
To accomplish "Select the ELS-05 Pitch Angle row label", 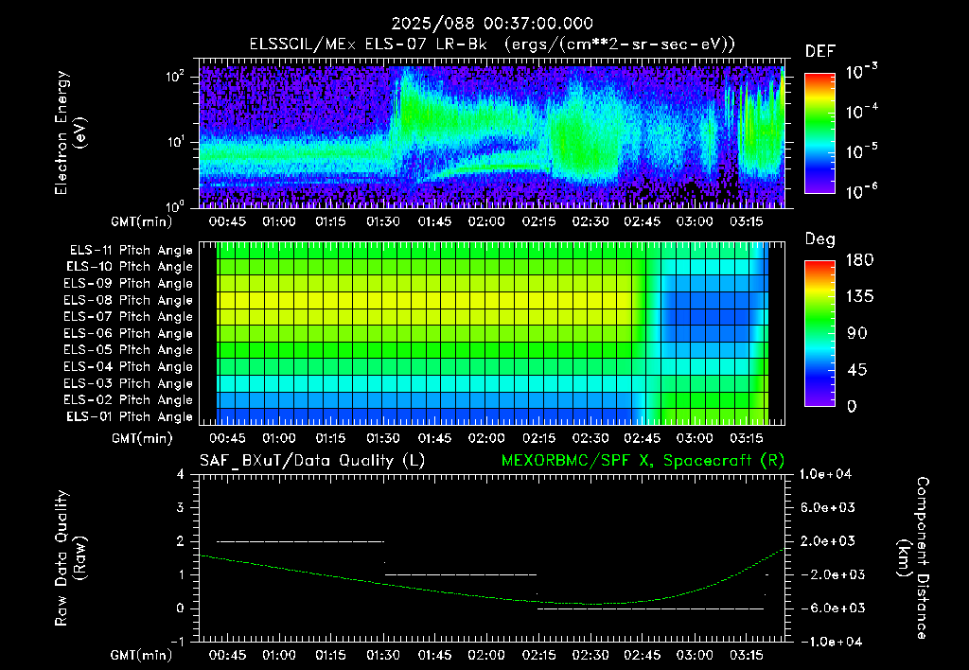I will [x=129, y=350].
